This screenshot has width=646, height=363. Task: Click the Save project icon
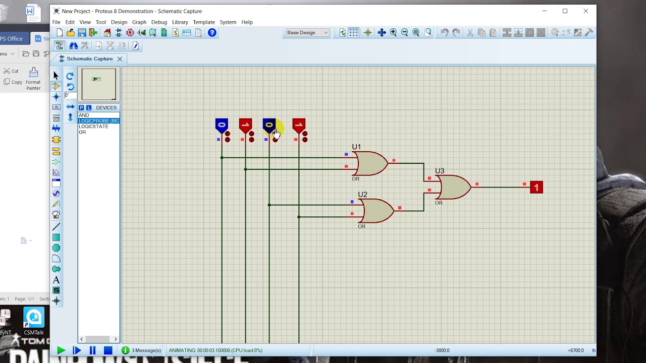point(82,32)
